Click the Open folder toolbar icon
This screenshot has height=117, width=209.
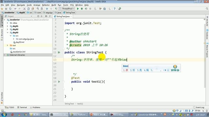(2, 9)
